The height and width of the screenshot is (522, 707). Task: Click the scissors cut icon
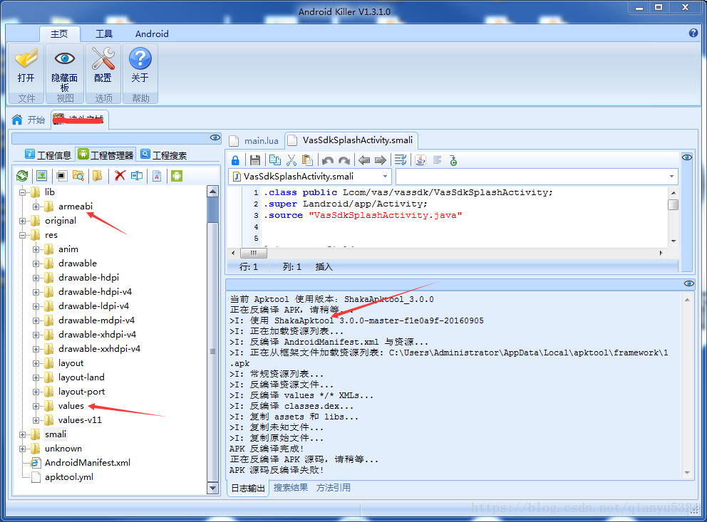291,160
